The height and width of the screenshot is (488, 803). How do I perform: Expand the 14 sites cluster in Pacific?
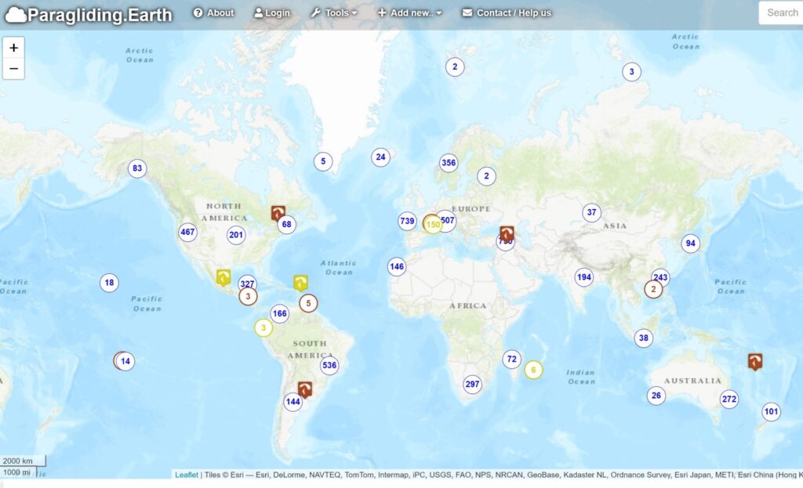[x=125, y=361]
